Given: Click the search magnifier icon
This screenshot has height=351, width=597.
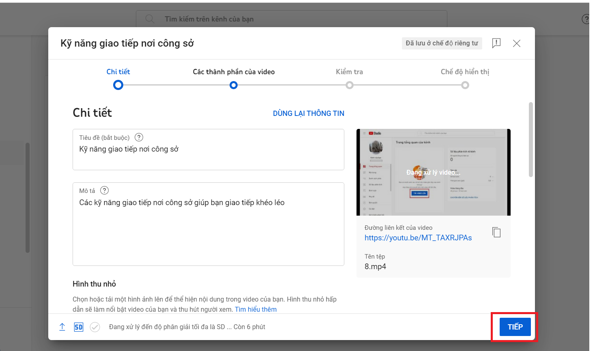Looking at the screenshot, I should click(150, 19).
